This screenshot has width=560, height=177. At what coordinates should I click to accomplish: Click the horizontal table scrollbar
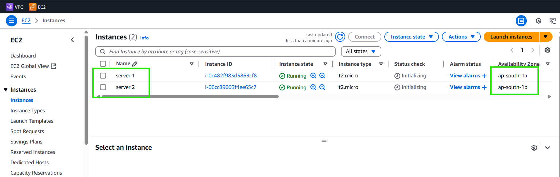190,96
